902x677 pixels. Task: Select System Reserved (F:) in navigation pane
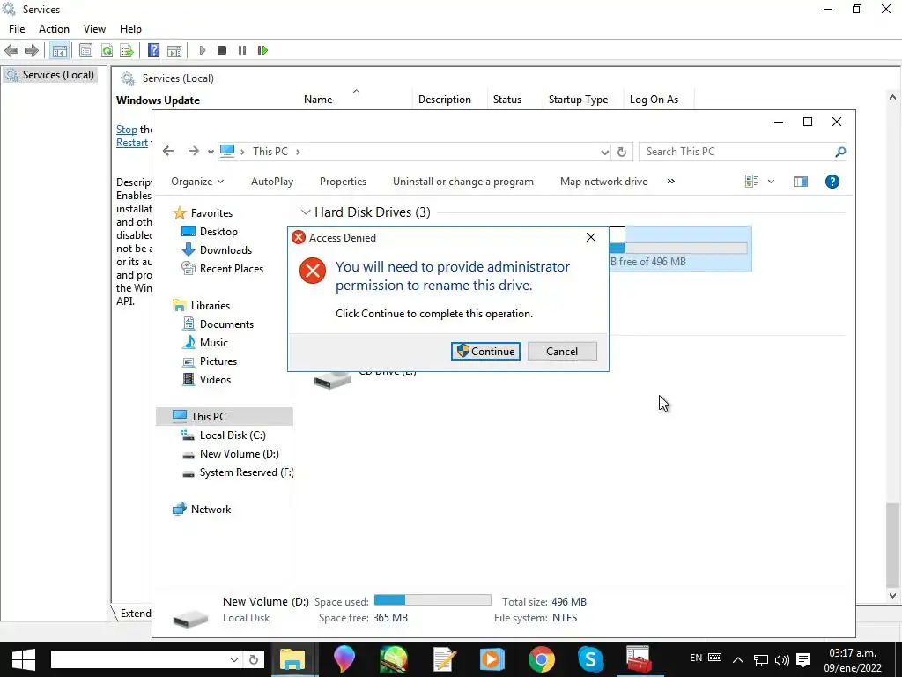click(237, 472)
